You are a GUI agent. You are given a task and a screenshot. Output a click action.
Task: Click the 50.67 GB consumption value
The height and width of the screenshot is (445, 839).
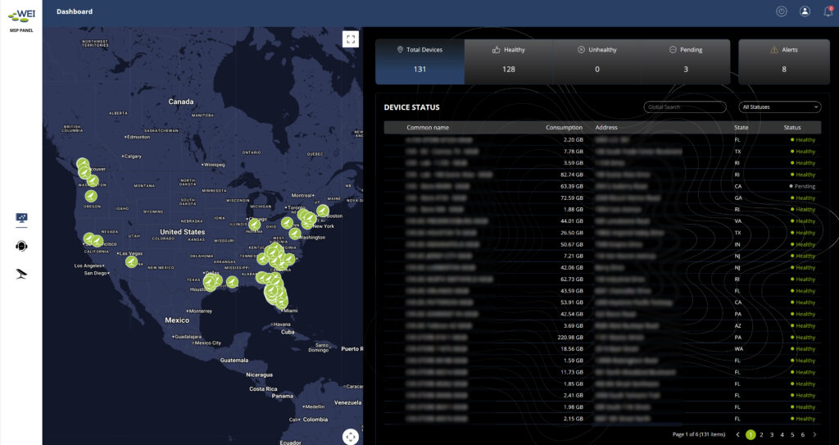pos(571,244)
